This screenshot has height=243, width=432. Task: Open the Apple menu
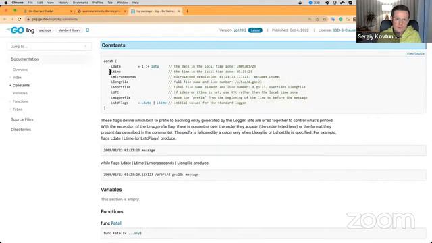click(6, 3)
